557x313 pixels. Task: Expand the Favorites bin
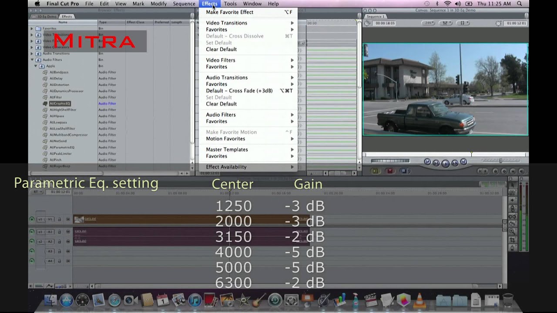[x=32, y=29]
